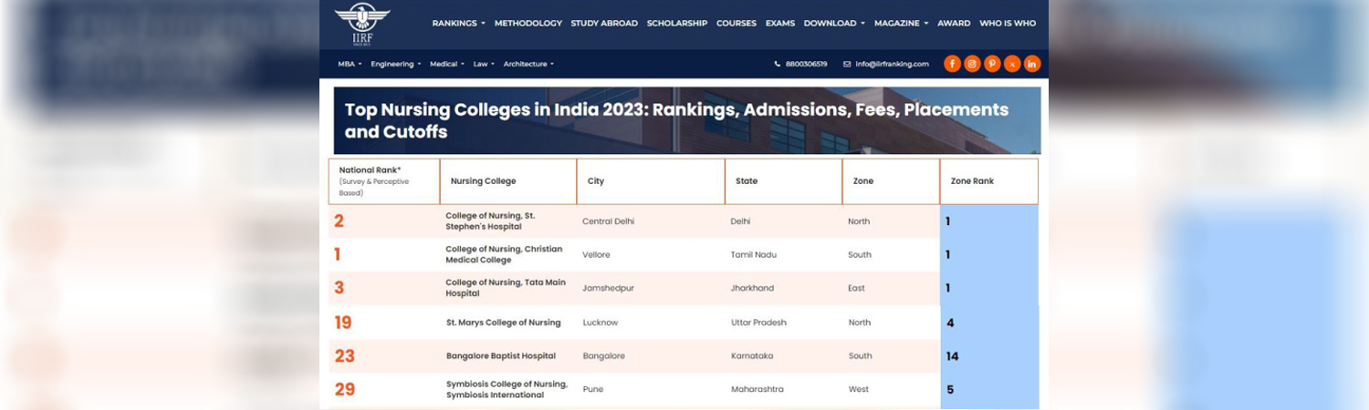Select College of Nursing, Christian Medical College

(x=504, y=254)
